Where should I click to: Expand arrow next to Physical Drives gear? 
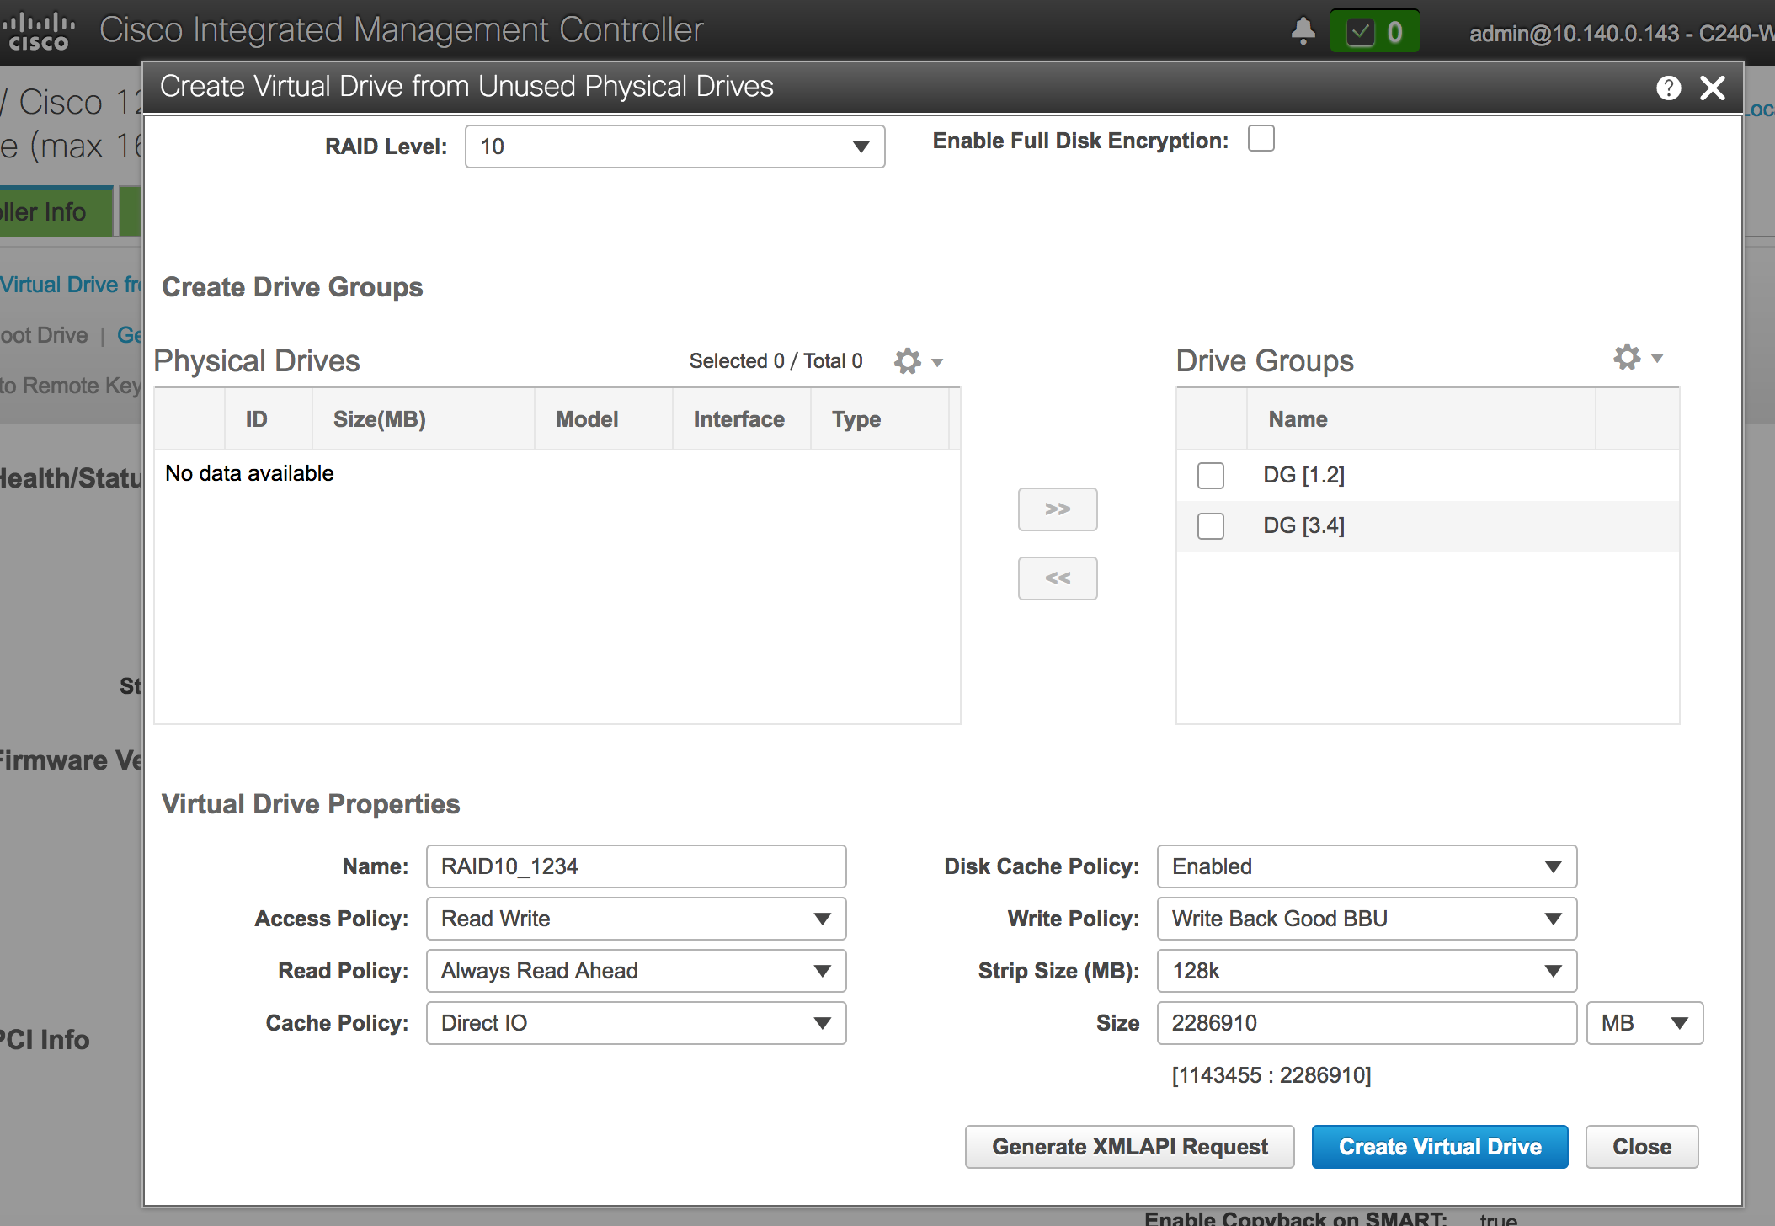click(x=937, y=363)
